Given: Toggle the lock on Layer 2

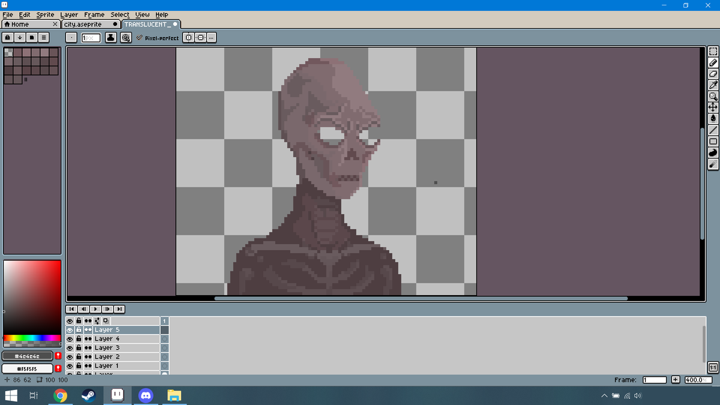Looking at the screenshot, I should tap(79, 357).
